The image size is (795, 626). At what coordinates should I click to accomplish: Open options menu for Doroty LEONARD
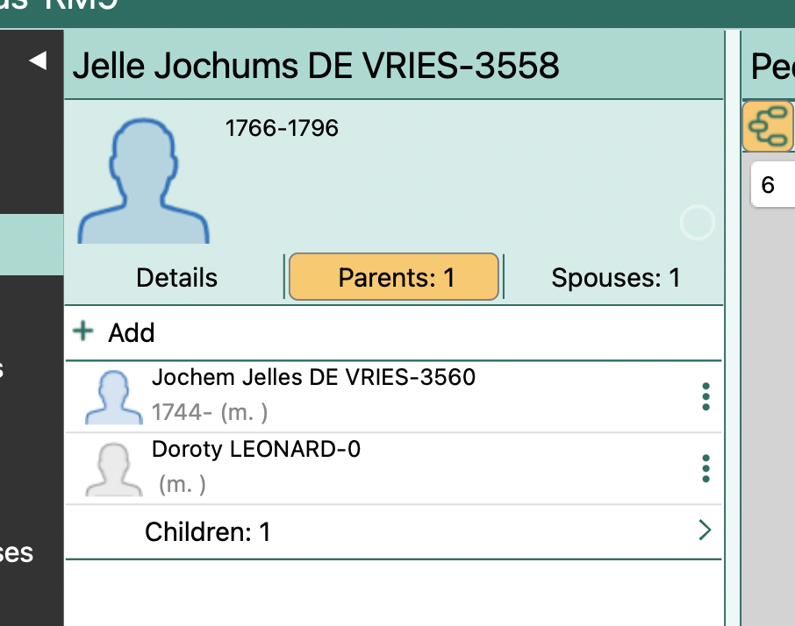point(705,469)
